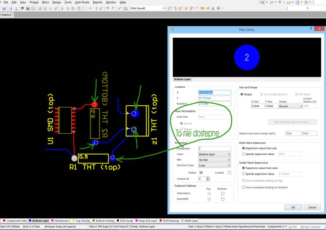Click the Paste toolbar icon

(x=73, y=8)
